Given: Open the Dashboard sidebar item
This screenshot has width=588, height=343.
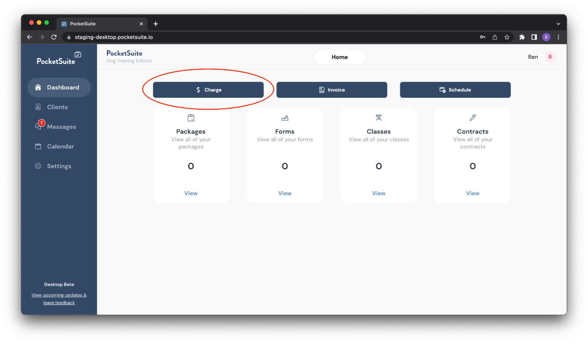Looking at the screenshot, I should [x=59, y=87].
